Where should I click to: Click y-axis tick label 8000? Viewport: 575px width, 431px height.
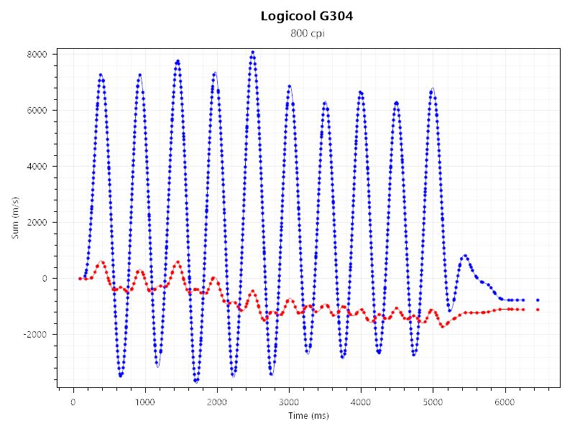click(x=37, y=55)
